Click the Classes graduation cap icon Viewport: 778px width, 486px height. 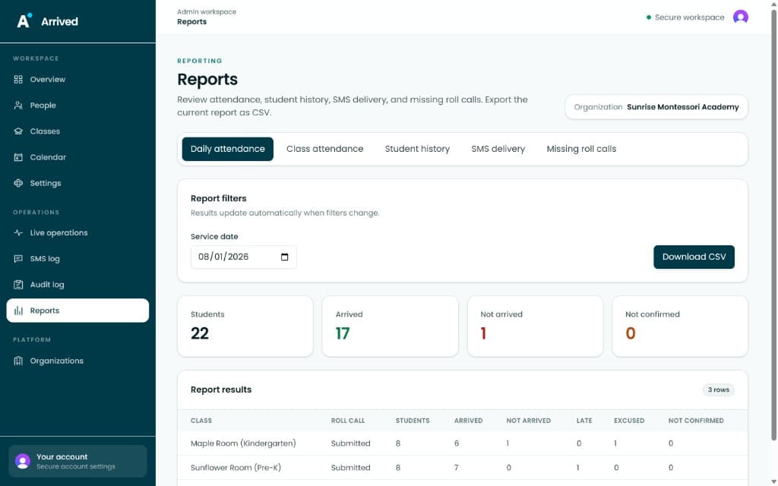[x=18, y=131]
